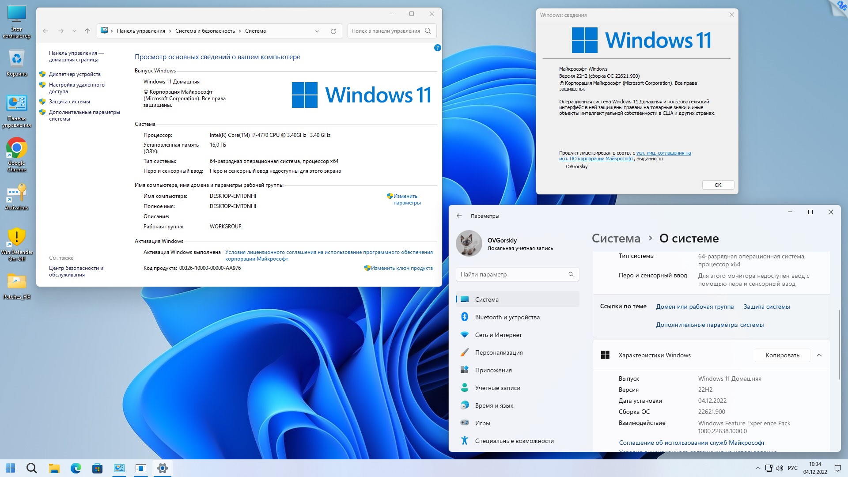Open Microsoft Store from taskbar
The height and width of the screenshot is (477, 848).
click(x=98, y=468)
